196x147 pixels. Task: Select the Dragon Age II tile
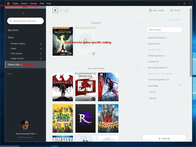(x=63, y=87)
